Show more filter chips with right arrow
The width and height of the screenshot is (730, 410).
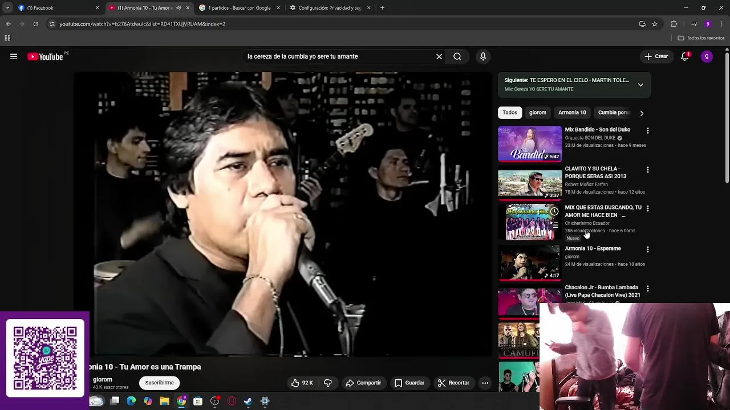pos(642,113)
